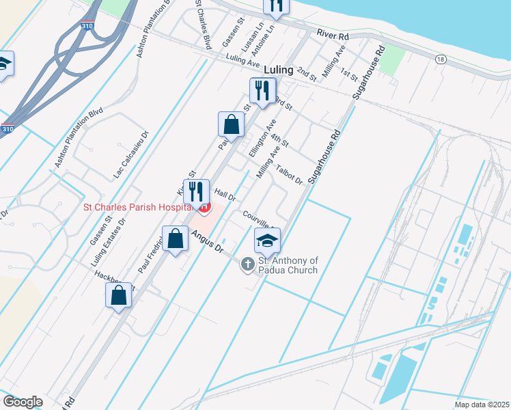Select the restaurant marker beside the hospital

coord(196,192)
